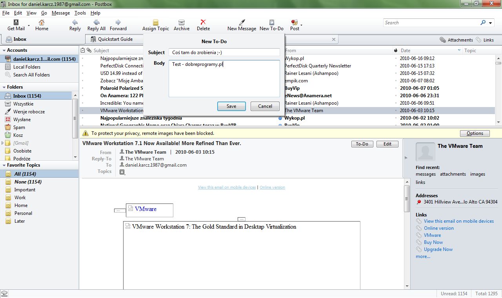This screenshot has height=298, width=502.
Task: Open the View menu
Action: pyautogui.click(x=31, y=13)
